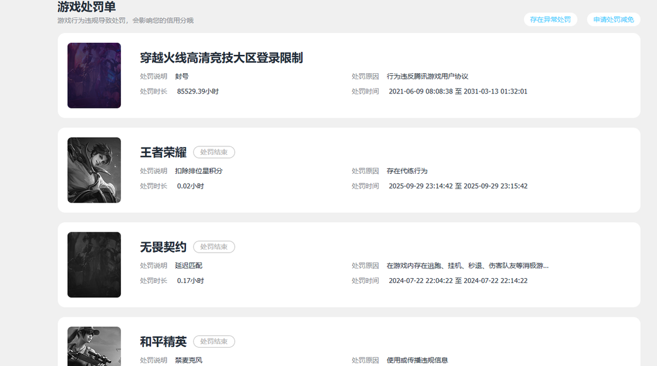Open the 穿越火线 game cover thumbnail
This screenshot has width=657, height=366.
click(x=95, y=76)
